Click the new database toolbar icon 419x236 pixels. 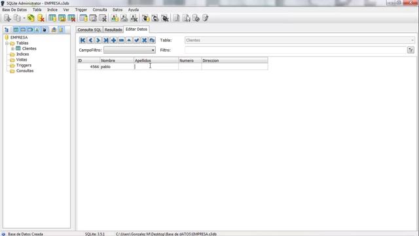[7, 18]
